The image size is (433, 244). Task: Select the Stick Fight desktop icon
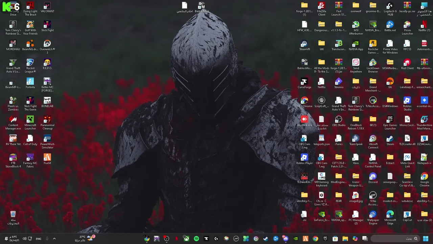(x=47, y=27)
